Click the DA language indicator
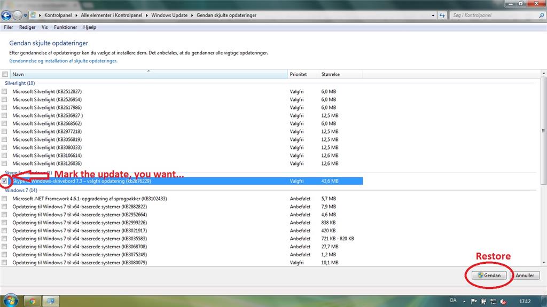The width and height of the screenshot is (547, 307). [453, 301]
